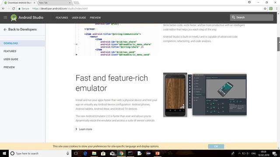Dismiss the cookie notice with OK
Image resolution: width=280 pixels, height=157 pixels.
pos(216,147)
